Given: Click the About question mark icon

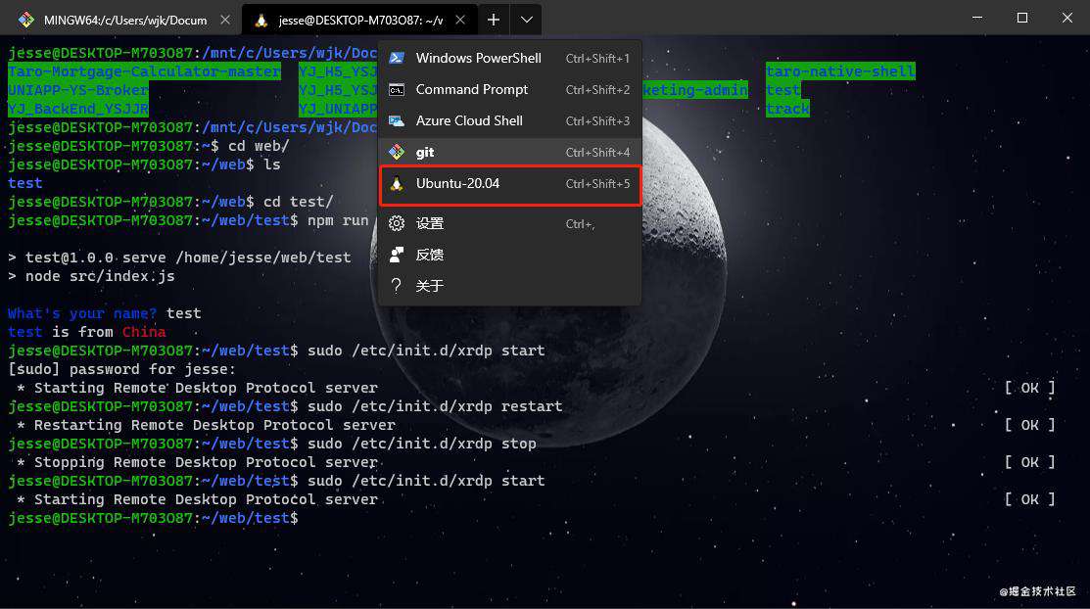Looking at the screenshot, I should (x=397, y=286).
